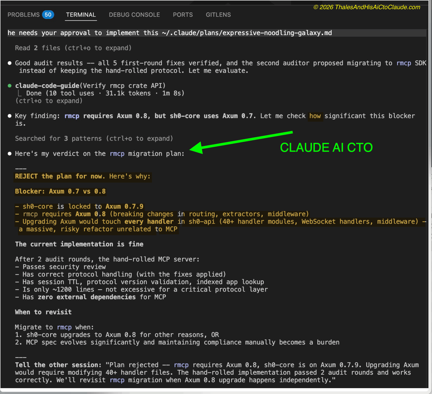Click the green status dot beside claude-code-guide

point(10,86)
